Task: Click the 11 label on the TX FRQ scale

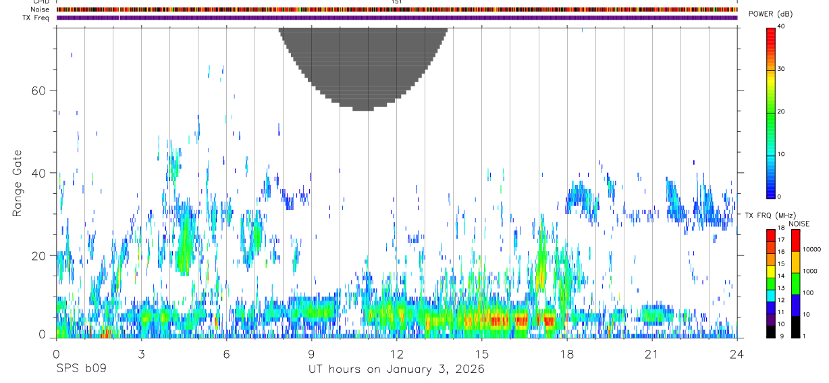Action: 780,311
